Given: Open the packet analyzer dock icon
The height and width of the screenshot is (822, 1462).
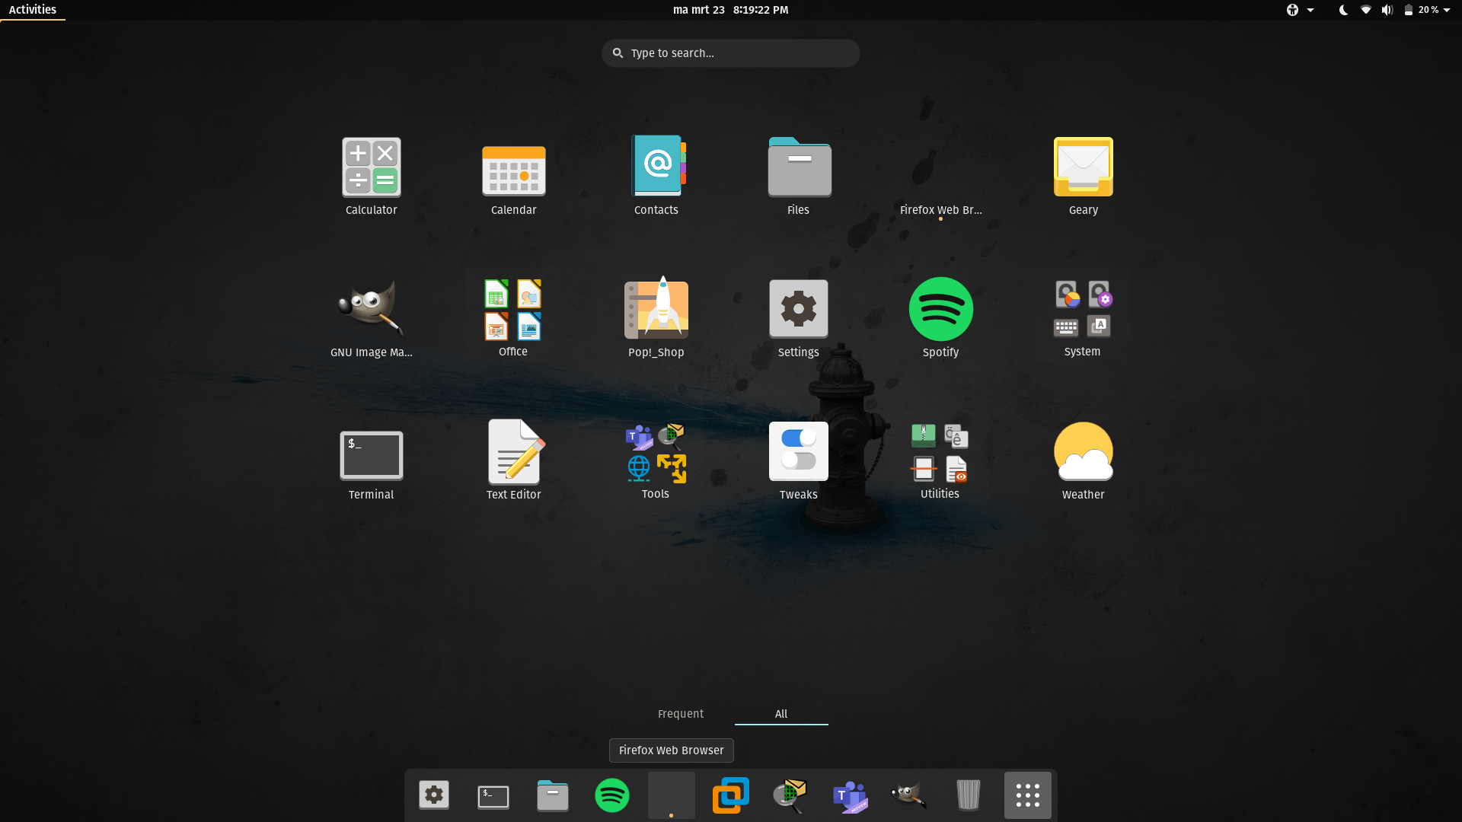Looking at the screenshot, I should point(790,795).
